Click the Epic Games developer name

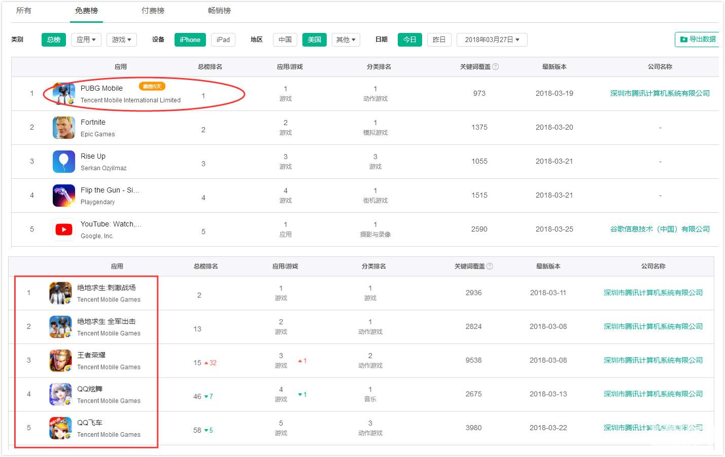pyautogui.click(x=98, y=134)
